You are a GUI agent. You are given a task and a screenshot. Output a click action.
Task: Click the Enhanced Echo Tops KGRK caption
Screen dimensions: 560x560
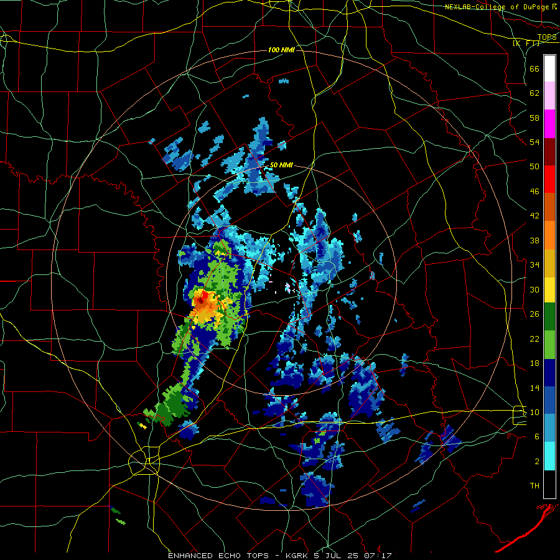pos(280,556)
